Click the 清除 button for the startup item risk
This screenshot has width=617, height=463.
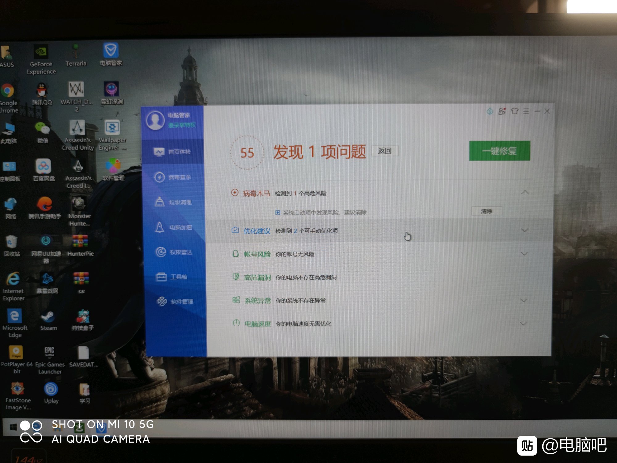[487, 211]
